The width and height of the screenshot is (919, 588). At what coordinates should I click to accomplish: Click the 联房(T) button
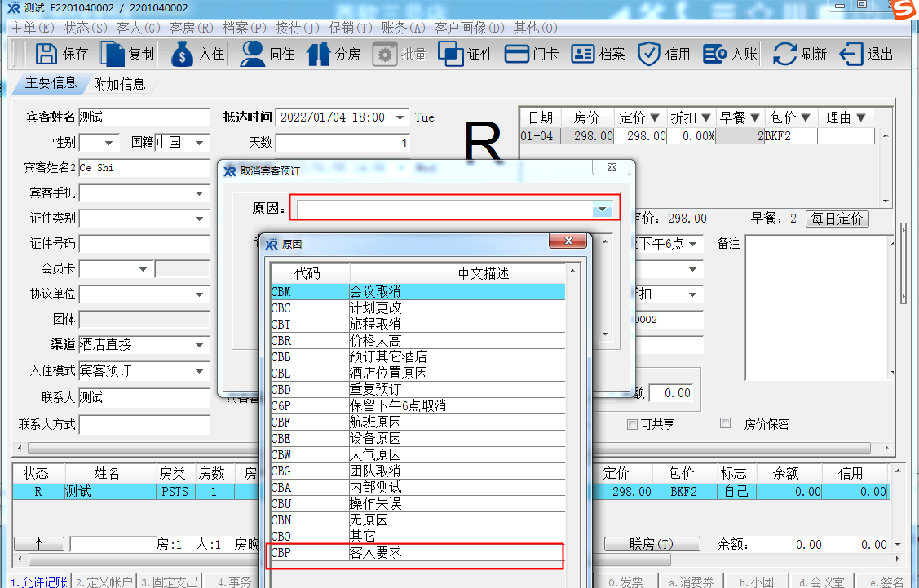(x=652, y=544)
